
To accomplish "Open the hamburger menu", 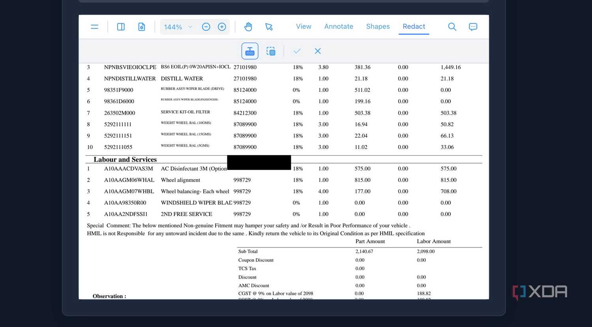I will [x=95, y=27].
